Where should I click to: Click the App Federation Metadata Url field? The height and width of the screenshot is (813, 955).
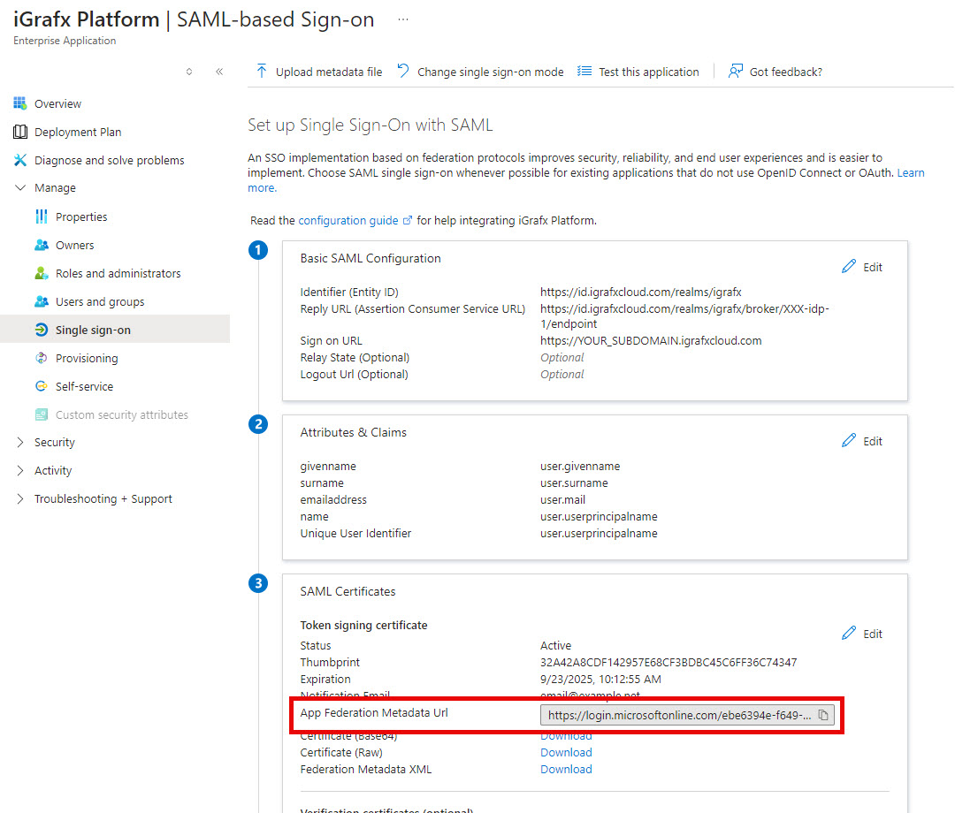pos(676,716)
